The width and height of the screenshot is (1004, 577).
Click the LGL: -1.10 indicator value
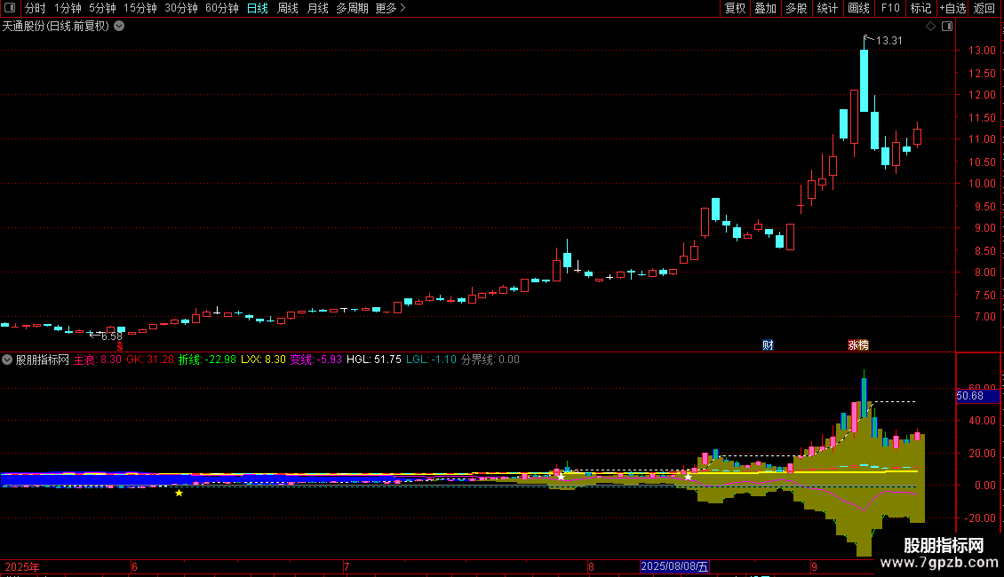pyautogui.click(x=432, y=360)
